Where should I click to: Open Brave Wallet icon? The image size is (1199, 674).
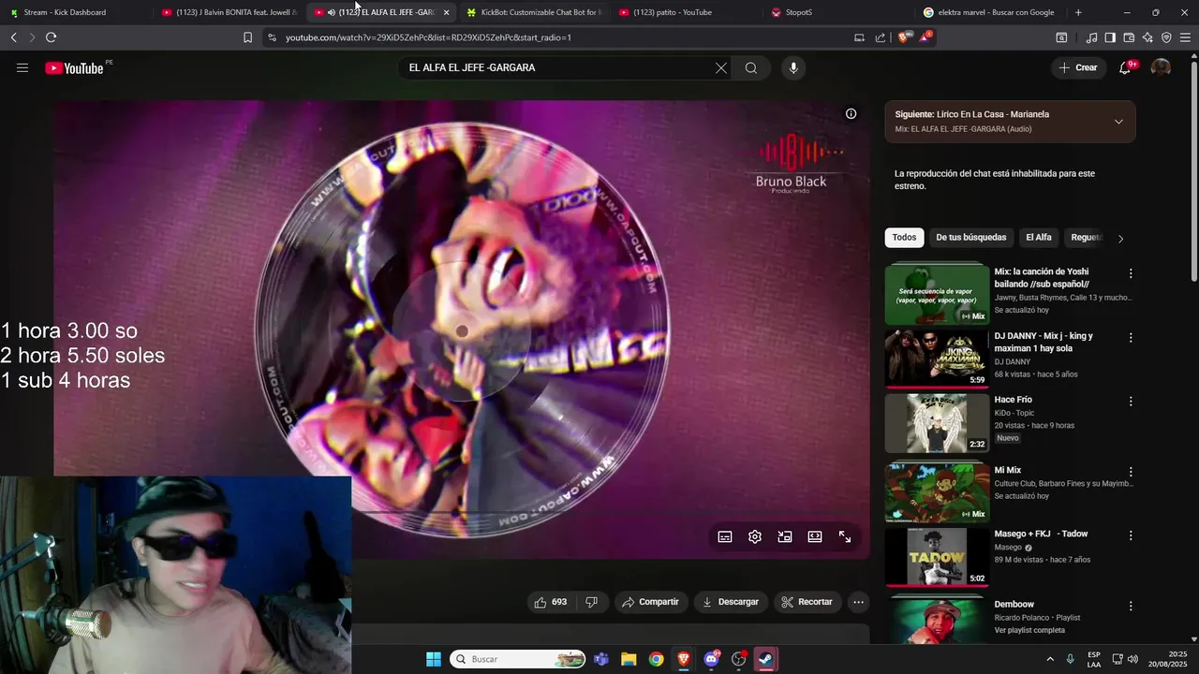pos(1129,37)
